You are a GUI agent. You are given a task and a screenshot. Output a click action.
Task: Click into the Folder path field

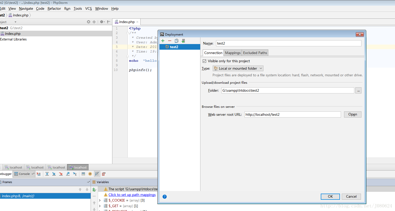(x=288, y=90)
